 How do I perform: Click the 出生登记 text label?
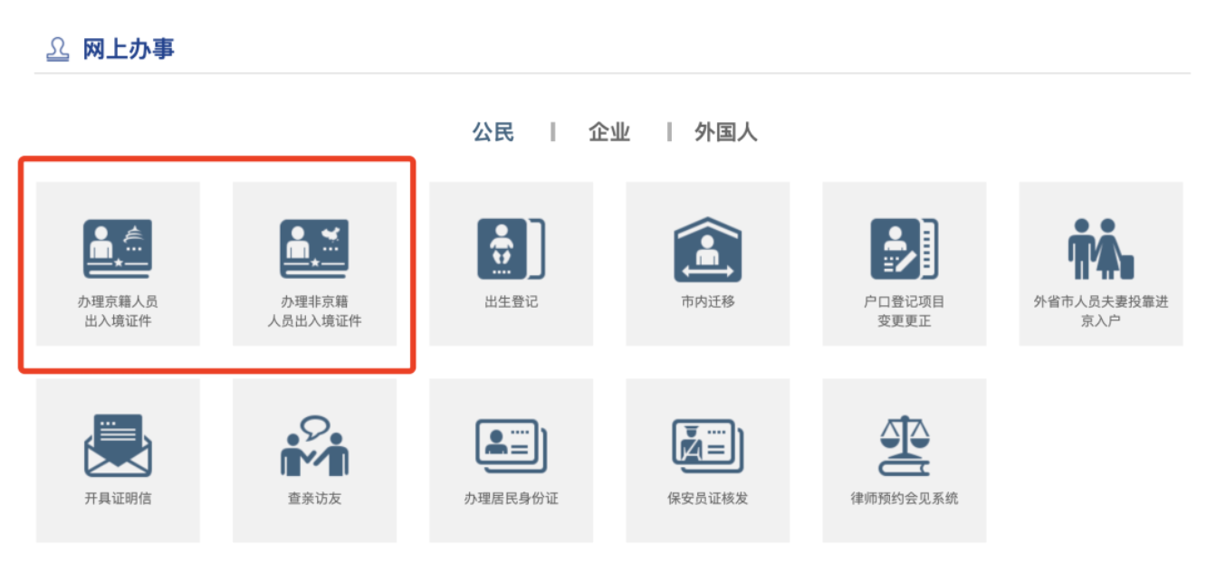[x=511, y=302]
